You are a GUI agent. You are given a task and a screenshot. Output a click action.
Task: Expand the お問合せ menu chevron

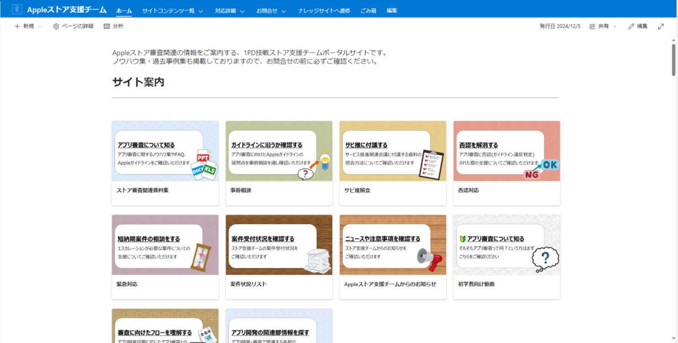[x=284, y=11]
